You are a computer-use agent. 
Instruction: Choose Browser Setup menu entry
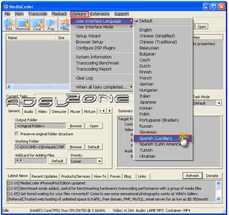coord(102,42)
